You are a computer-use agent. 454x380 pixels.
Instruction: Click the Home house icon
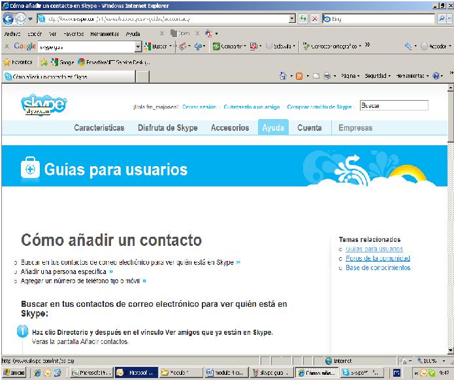283,76
